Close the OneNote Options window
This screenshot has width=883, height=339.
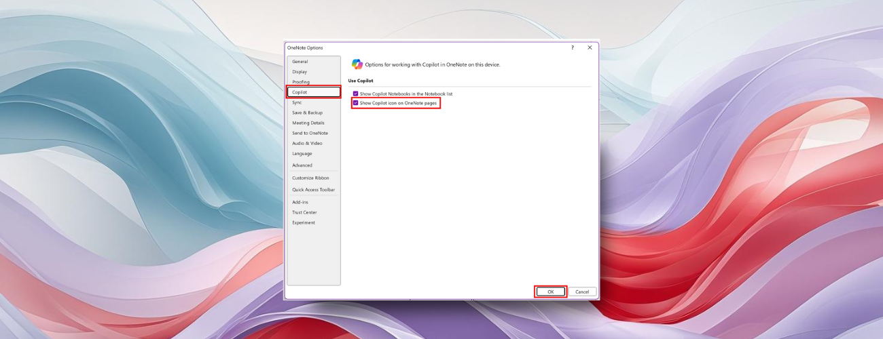pos(590,47)
